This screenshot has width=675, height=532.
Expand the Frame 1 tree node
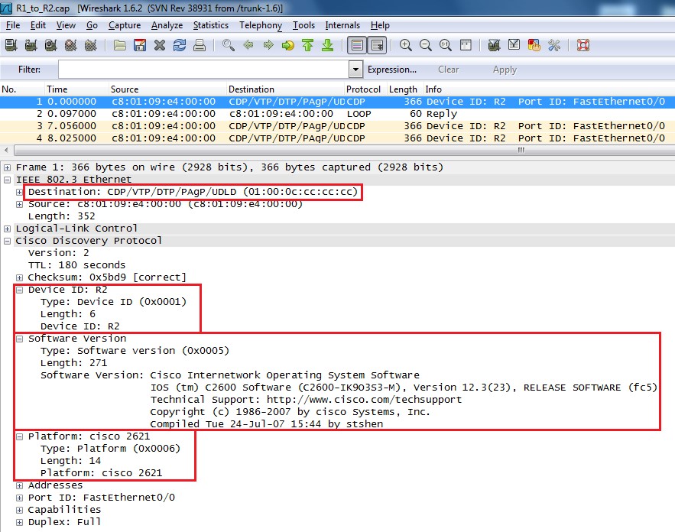tap(8, 167)
